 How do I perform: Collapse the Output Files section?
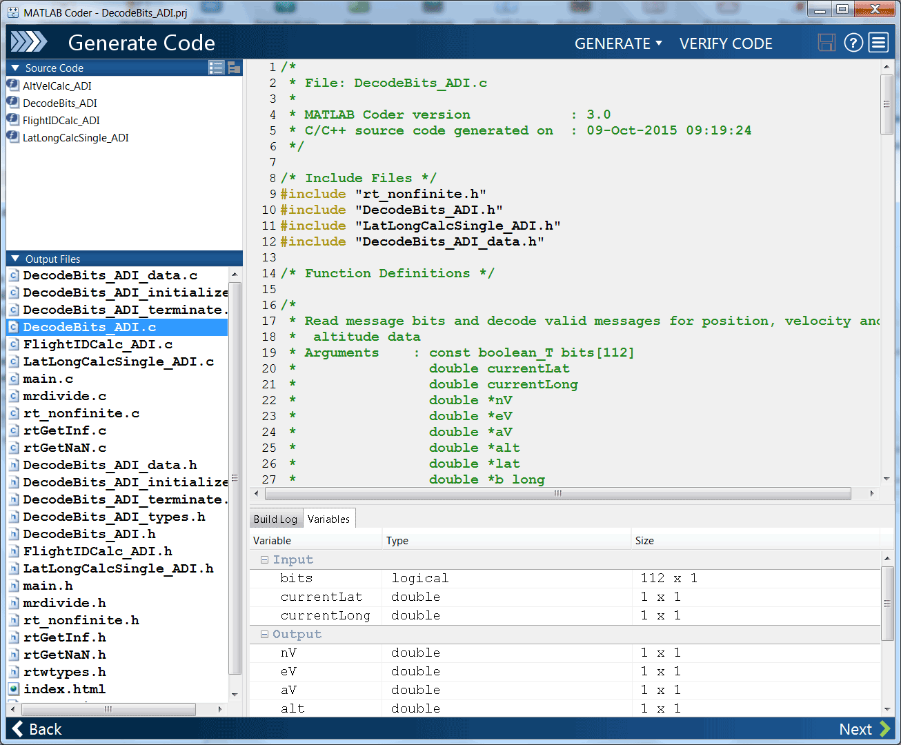pos(15,259)
